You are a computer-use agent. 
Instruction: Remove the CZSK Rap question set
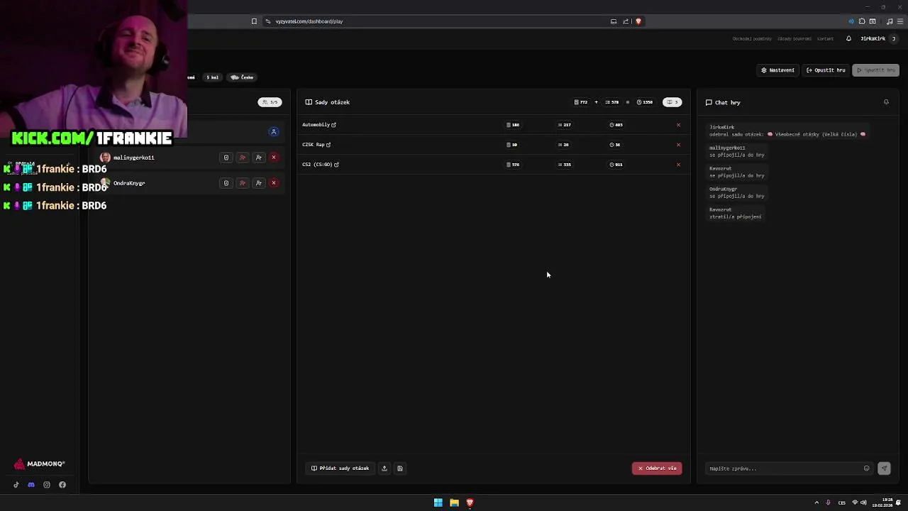678,145
